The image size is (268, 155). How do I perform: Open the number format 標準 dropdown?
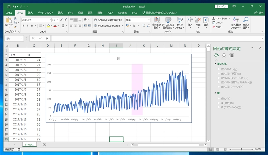pos(149,20)
